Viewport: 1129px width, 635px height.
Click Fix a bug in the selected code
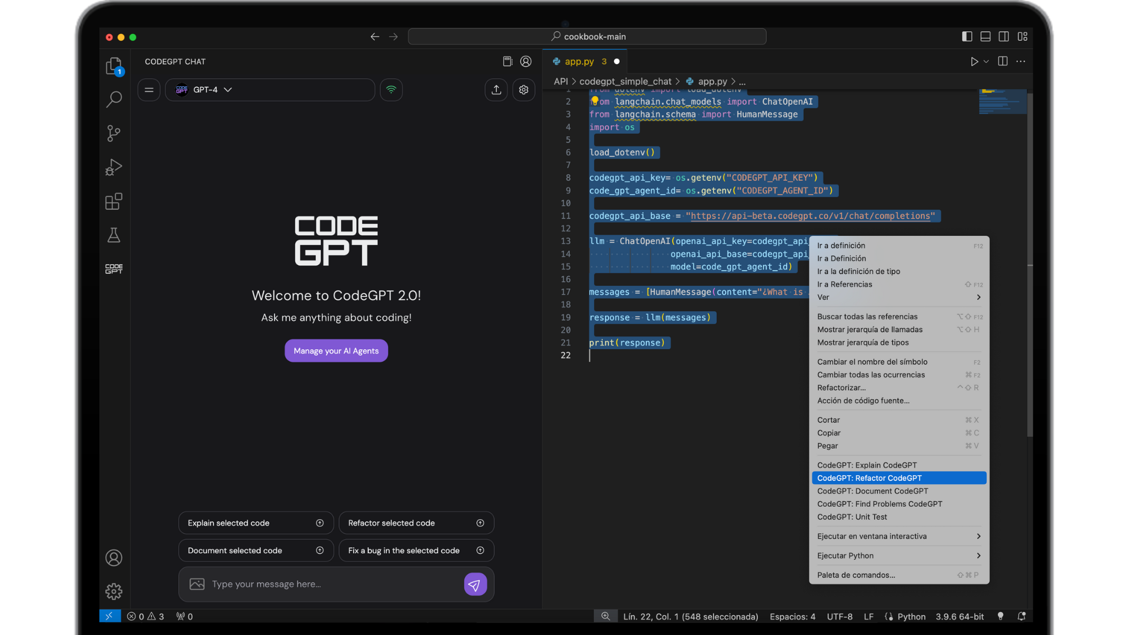point(416,551)
